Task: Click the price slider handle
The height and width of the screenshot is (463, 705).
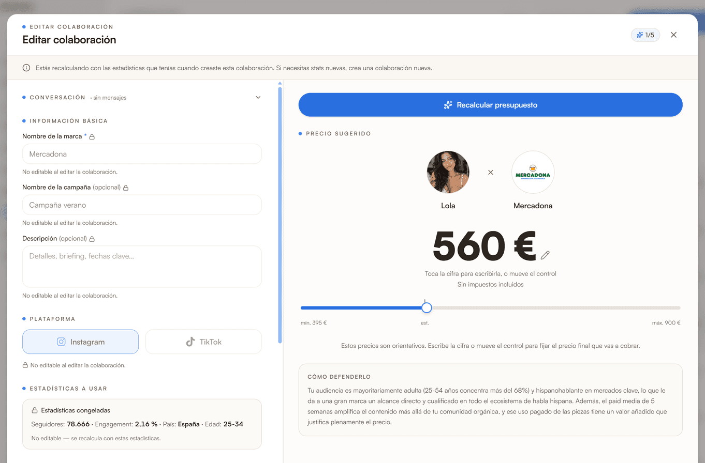Action: tap(427, 307)
